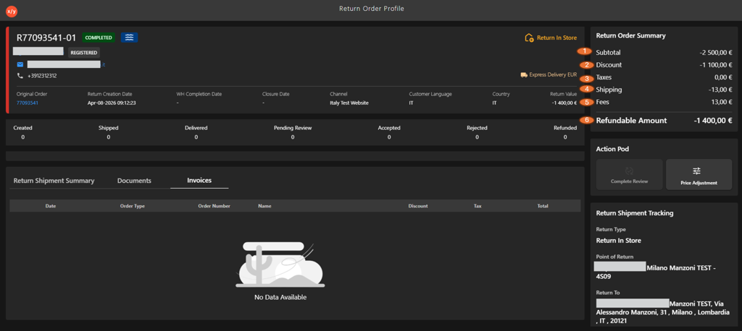Click the Customer Language IT value
This screenshot has width=742, height=331.
(412, 103)
